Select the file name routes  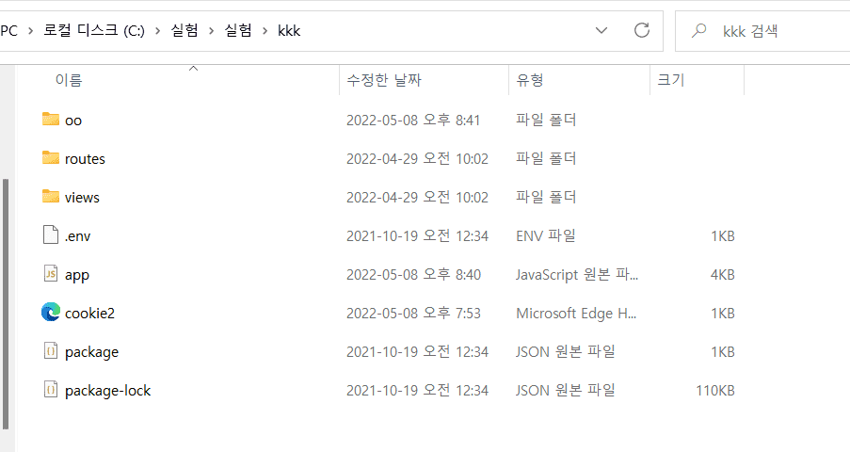tap(85, 159)
